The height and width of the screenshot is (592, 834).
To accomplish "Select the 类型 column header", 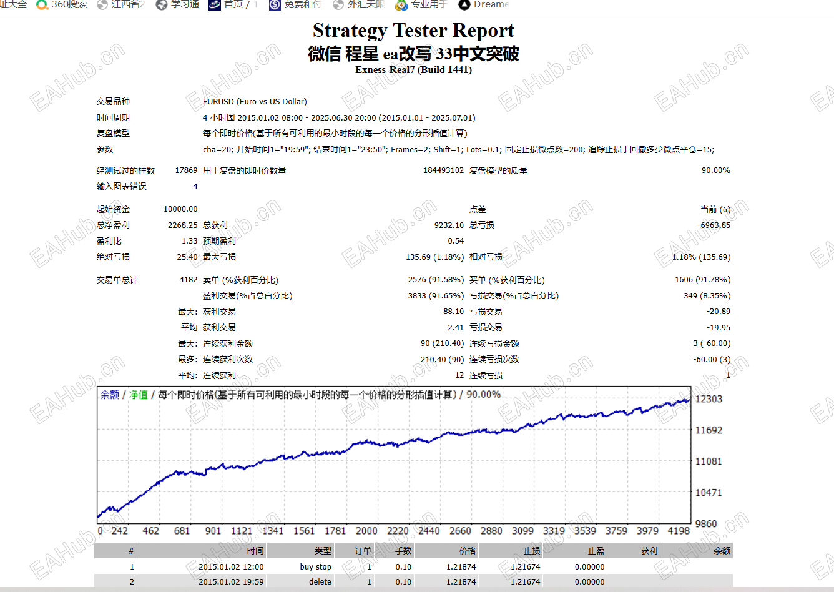I will click(323, 551).
